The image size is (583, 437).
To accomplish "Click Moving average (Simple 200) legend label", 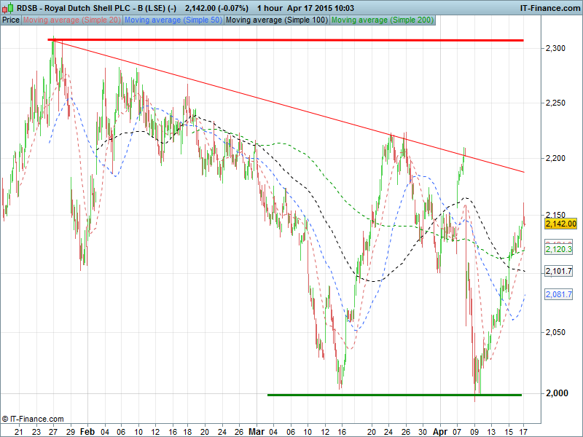I will [x=381, y=20].
